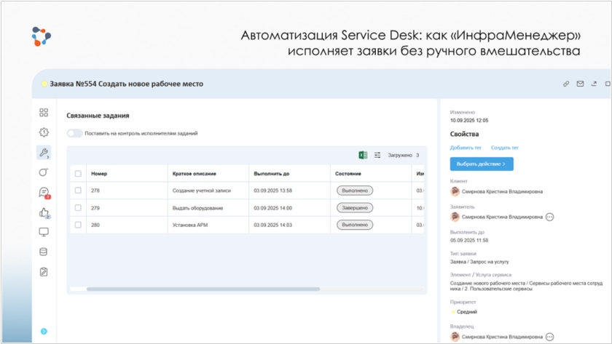
Task: Click the database sidebar icon
Action: [x=44, y=252]
